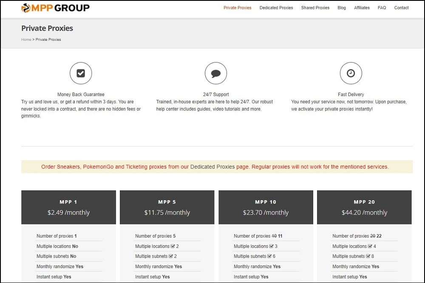Click MPP 5 Multiple locations check icon
The height and width of the screenshot is (283, 425).
(x=173, y=246)
